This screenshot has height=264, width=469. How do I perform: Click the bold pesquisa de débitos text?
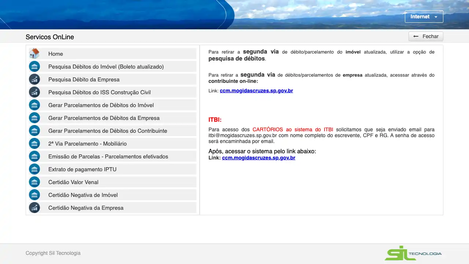[x=237, y=58]
